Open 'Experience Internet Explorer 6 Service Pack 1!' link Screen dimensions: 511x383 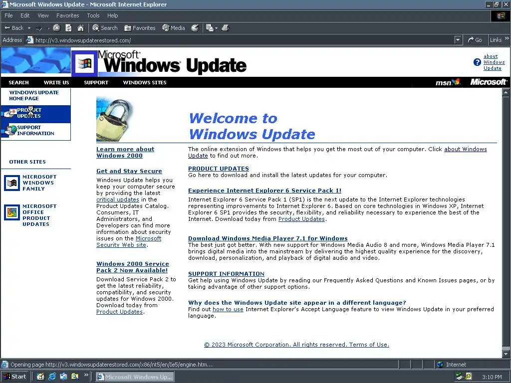pyautogui.click(x=264, y=191)
